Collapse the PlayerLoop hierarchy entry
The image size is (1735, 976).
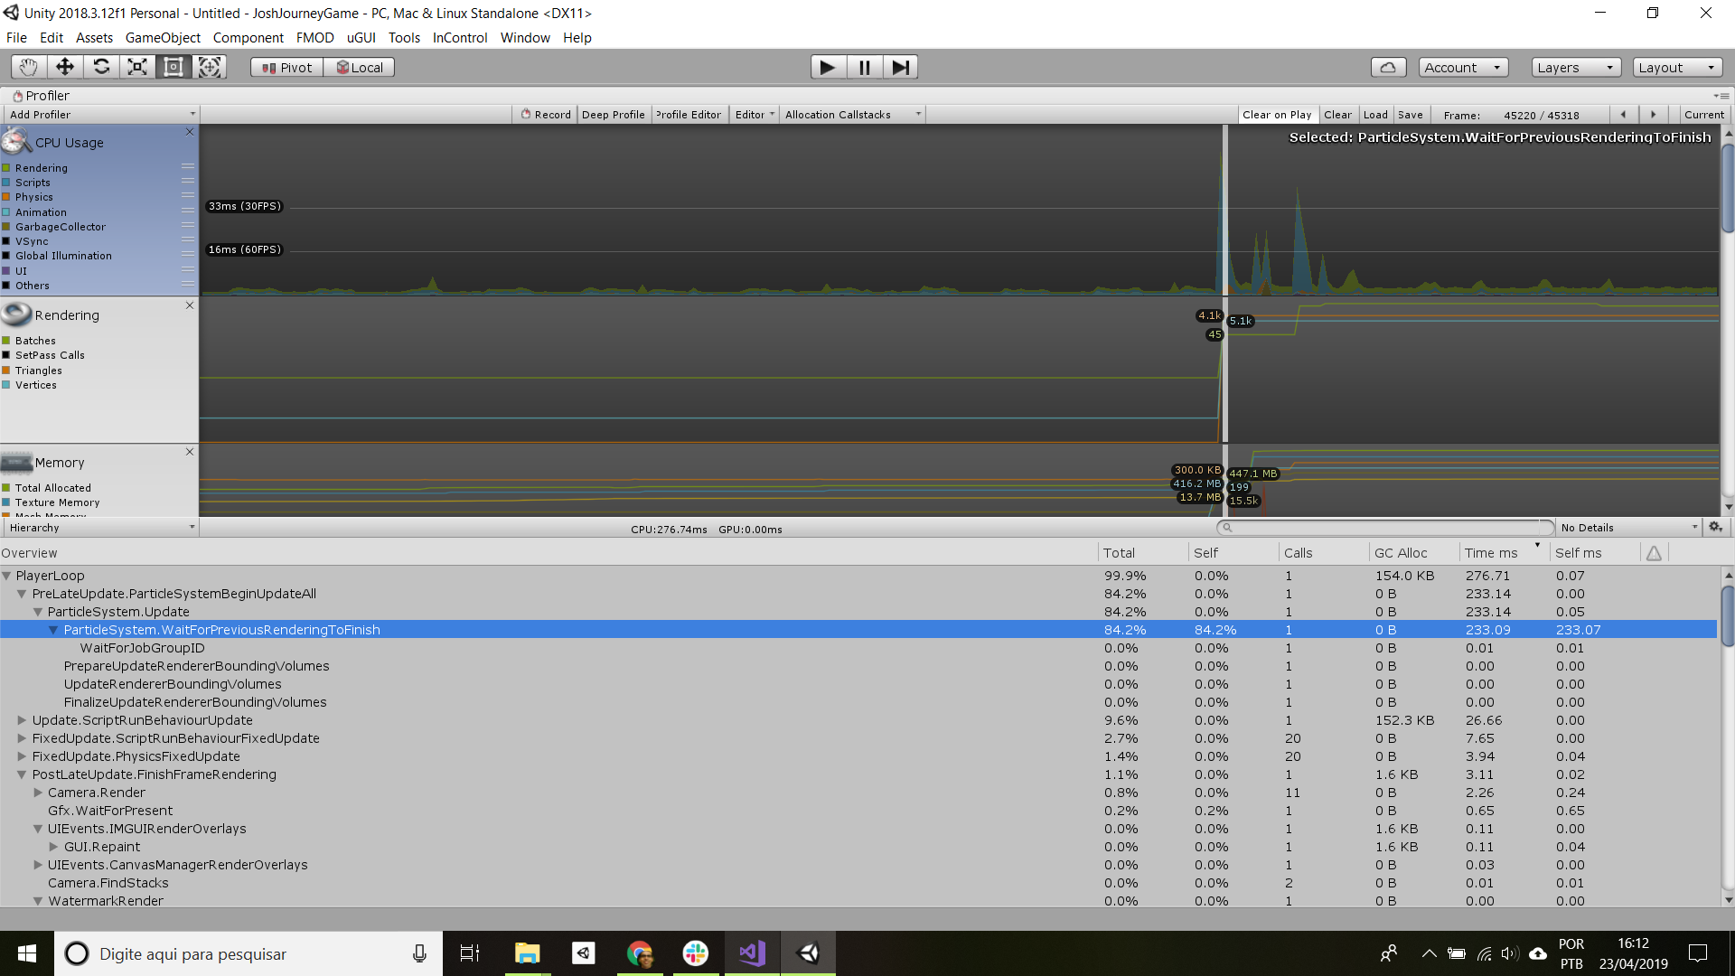pos(7,576)
